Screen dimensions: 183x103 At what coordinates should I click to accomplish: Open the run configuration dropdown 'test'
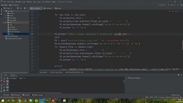click(163, 5)
